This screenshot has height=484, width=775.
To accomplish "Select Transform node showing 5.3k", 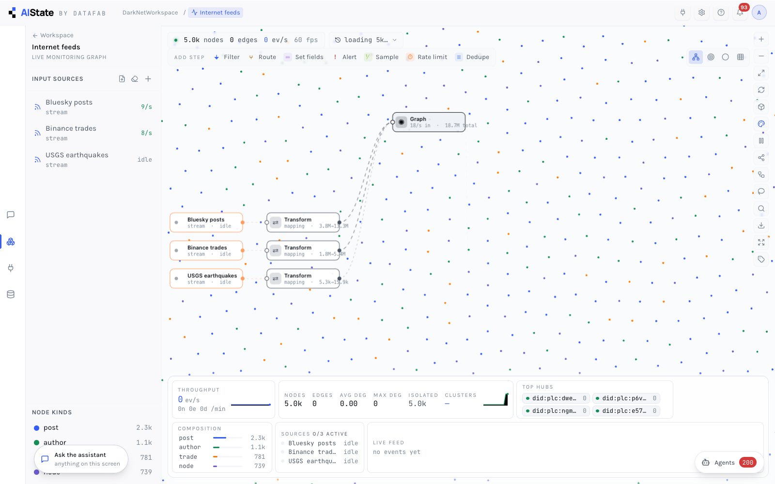I will pyautogui.click(x=303, y=279).
